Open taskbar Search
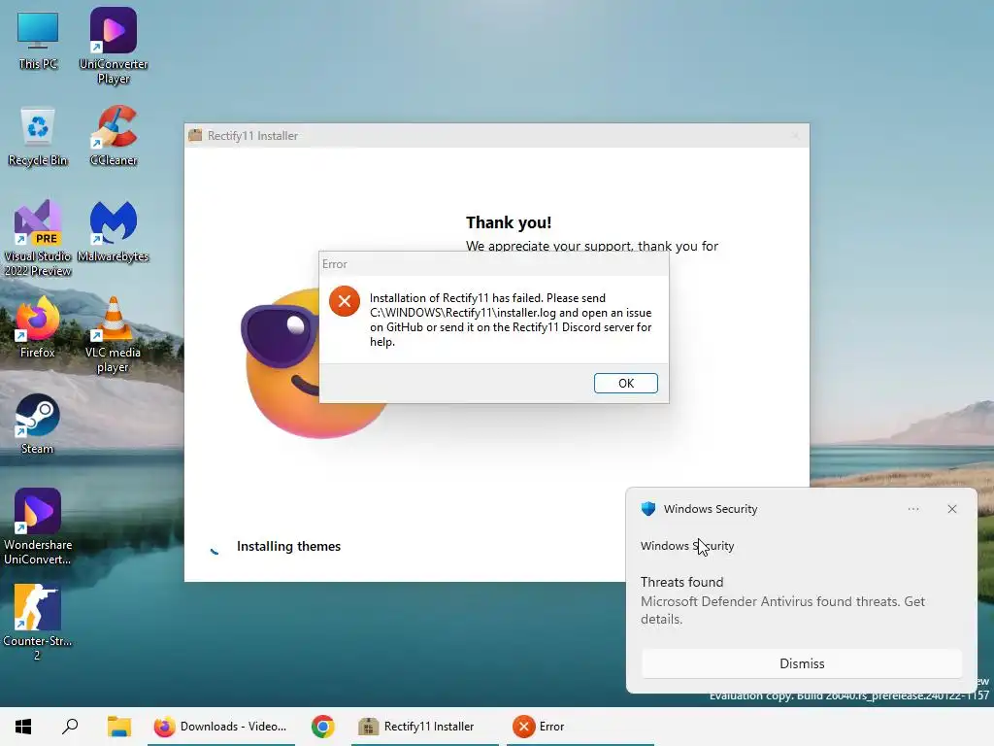This screenshot has height=746, width=994. click(x=70, y=727)
